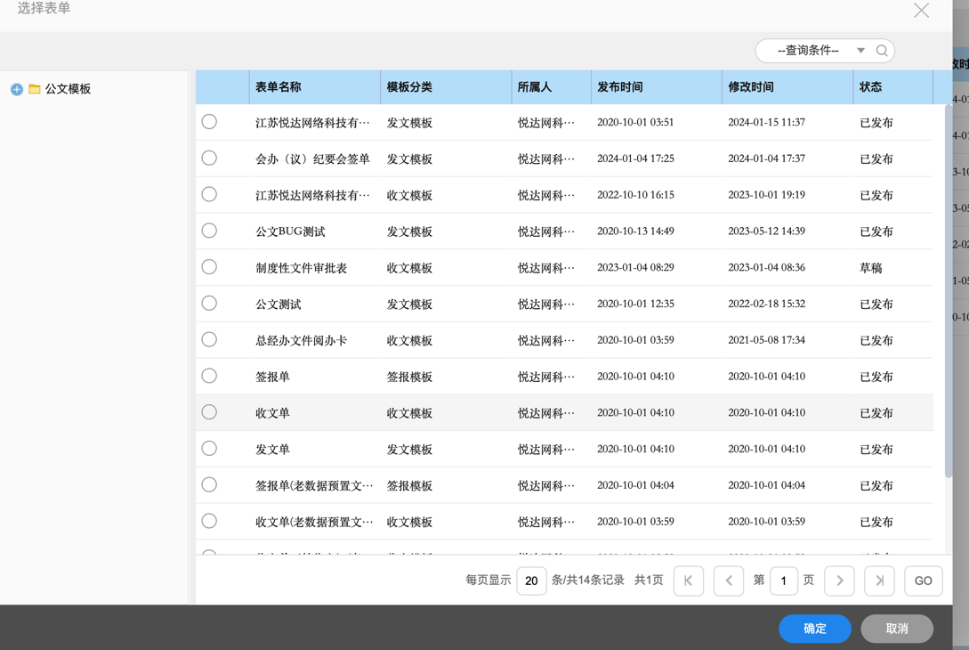
Task: Click the 确定 button
Action: click(x=814, y=629)
